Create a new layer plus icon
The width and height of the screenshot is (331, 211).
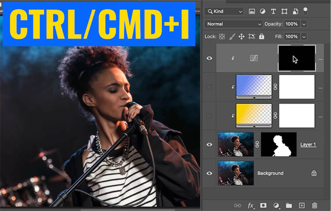point(302,205)
